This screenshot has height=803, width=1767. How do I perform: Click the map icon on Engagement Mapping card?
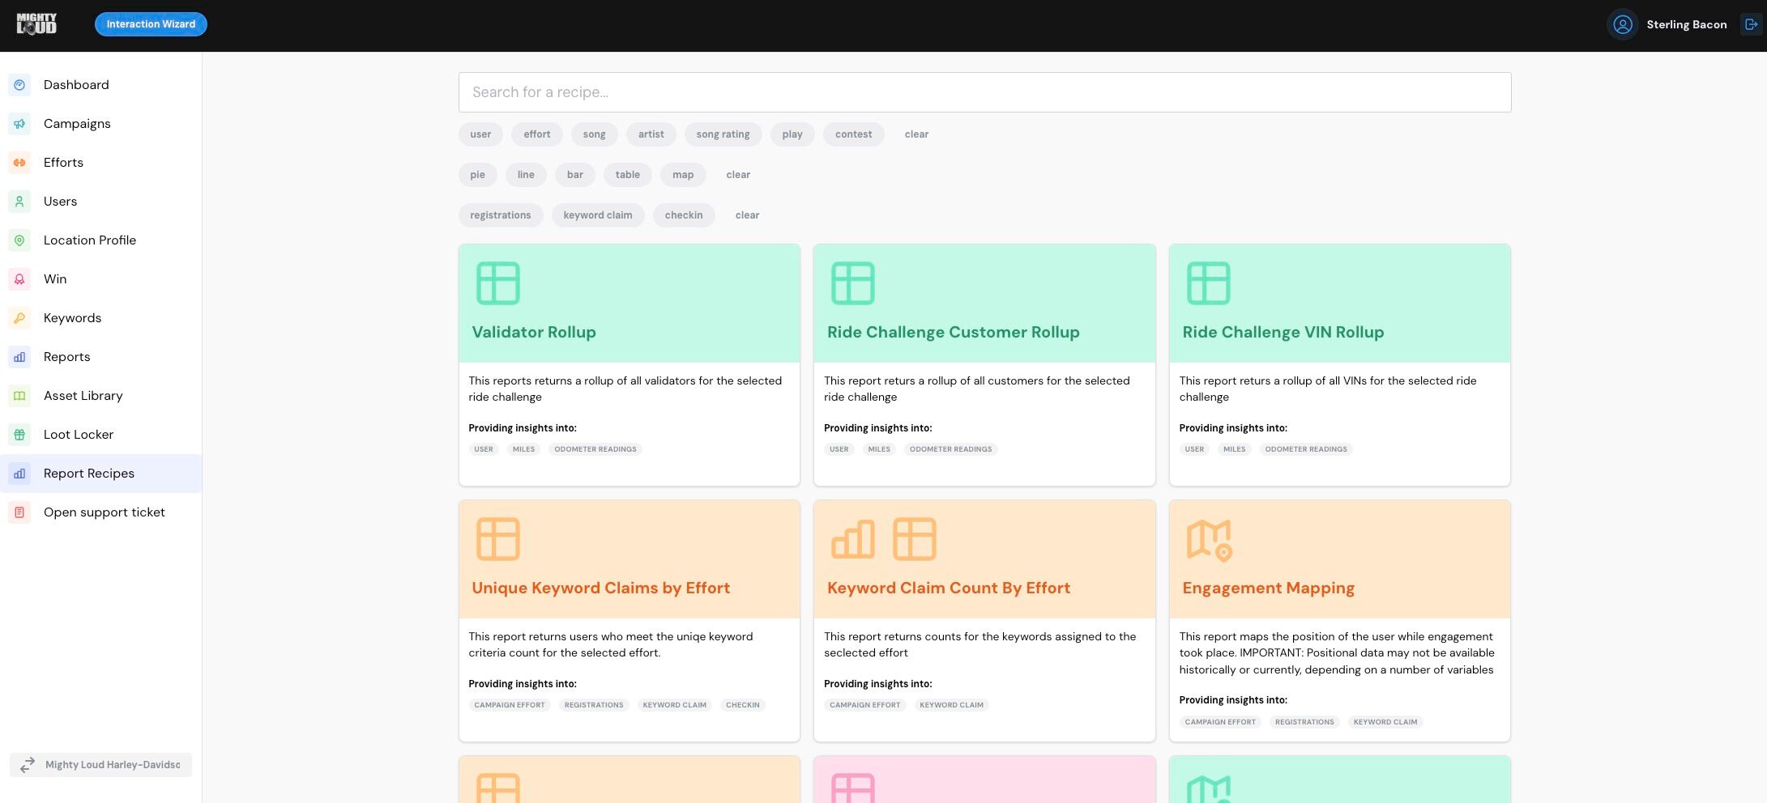(1209, 540)
